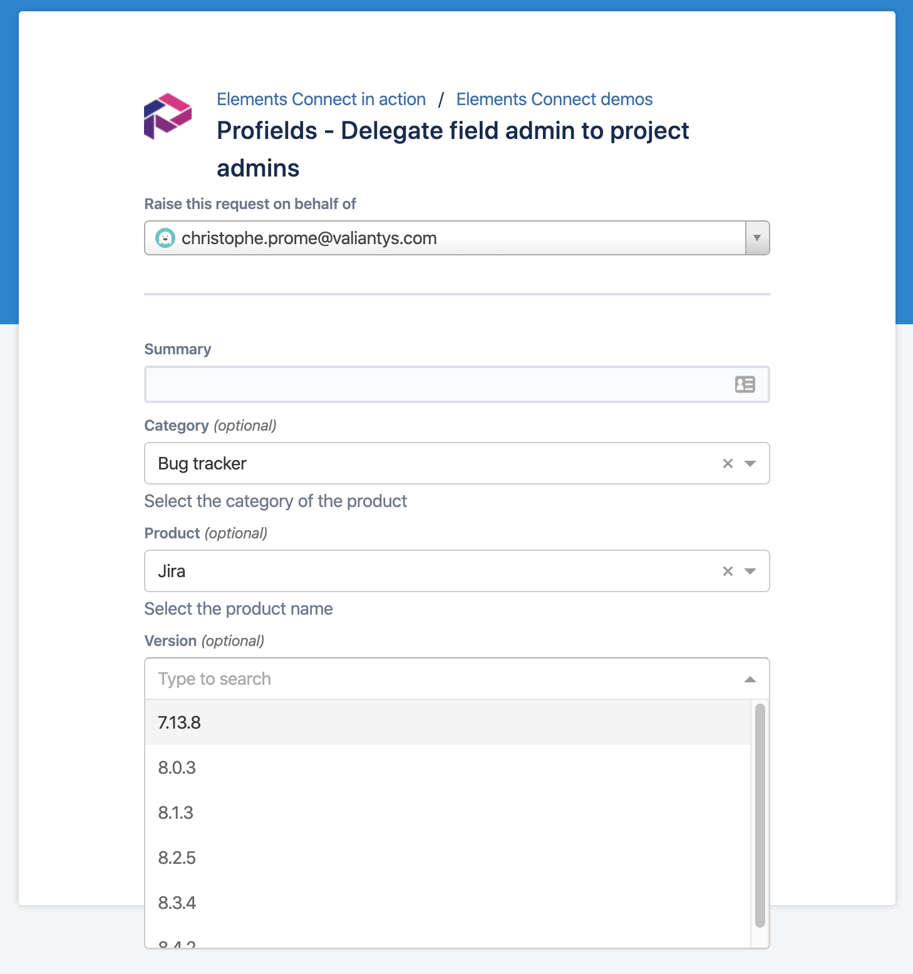This screenshot has width=913, height=974.
Task: Click the Elements Connect project logo
Action: [168, 116]
